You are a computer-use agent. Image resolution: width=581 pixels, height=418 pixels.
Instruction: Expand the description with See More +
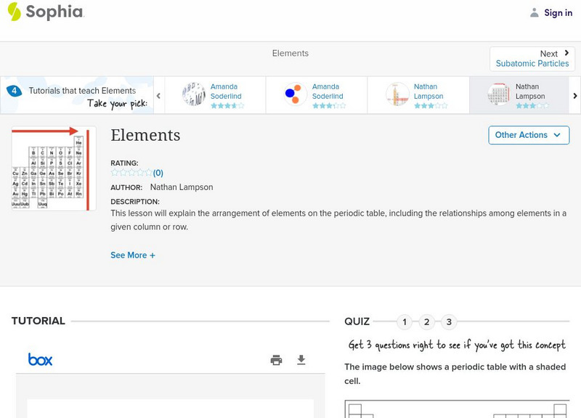coord(133,255)
